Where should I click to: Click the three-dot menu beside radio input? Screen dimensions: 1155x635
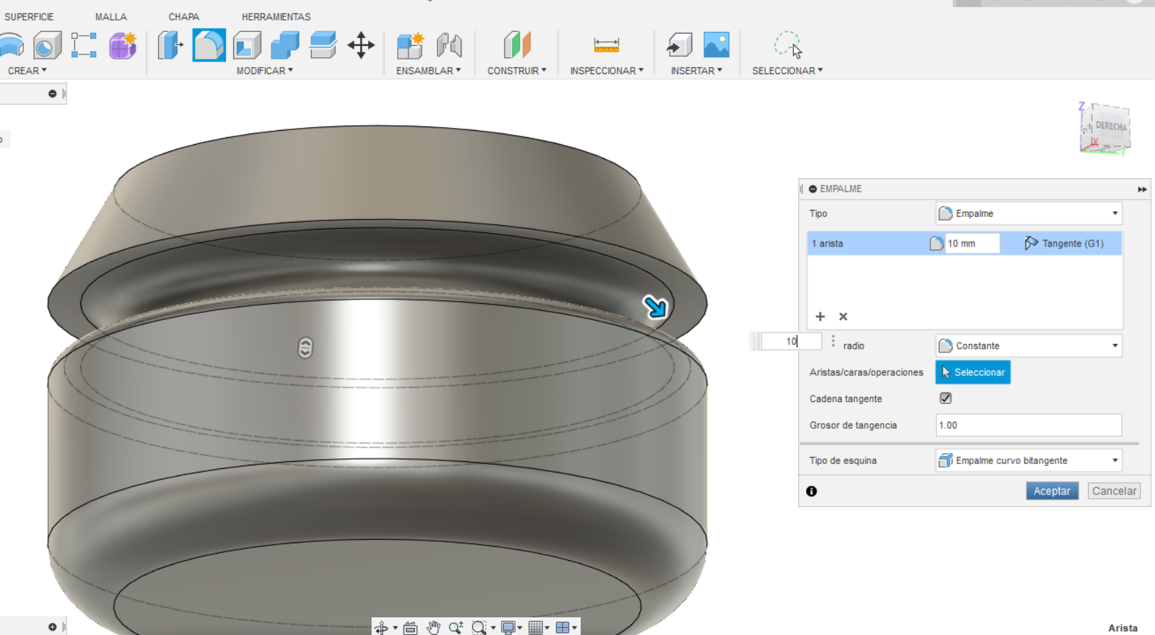(833, 341)
